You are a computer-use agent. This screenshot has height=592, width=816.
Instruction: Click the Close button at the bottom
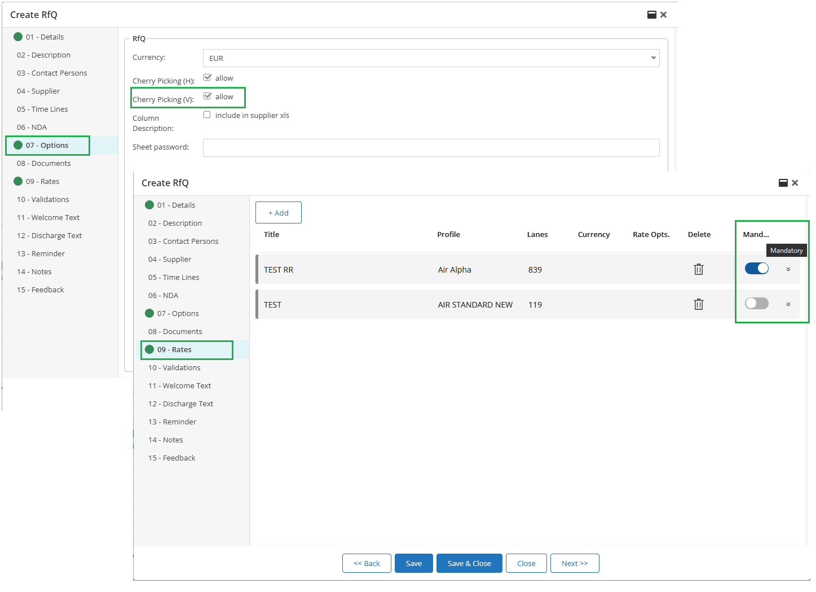coord(526,563)
